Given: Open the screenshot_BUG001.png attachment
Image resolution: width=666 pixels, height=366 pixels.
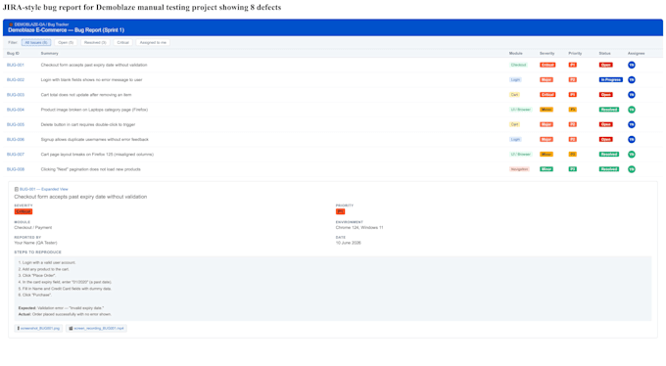Looking at the screenshot, I should (38, 328).
